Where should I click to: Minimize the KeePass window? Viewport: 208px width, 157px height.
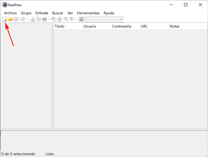click(171, 5)
